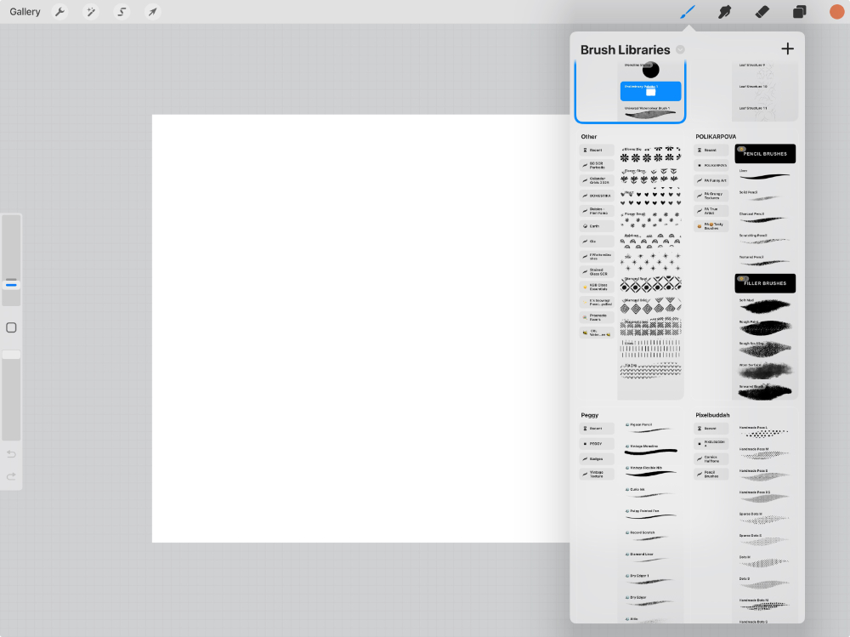The image size is (850, 637).
Task: Activate the Transform arrow tool
Action: click(152, 12)
